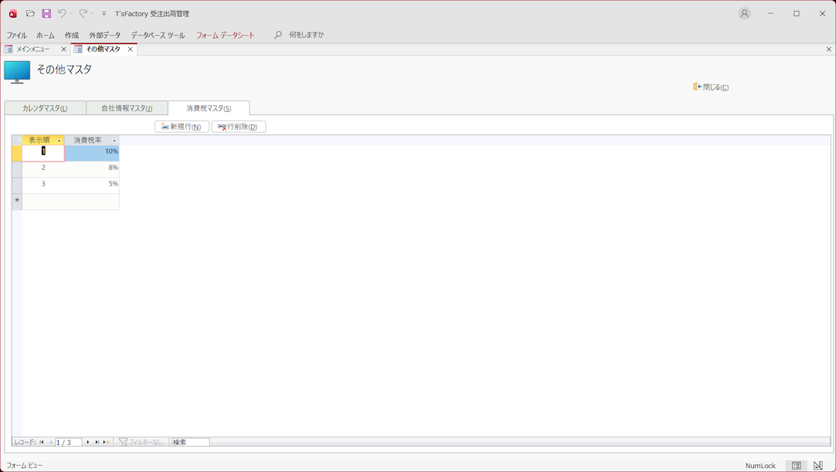This screenshot has height=472, width=836.
Task: Select the row with 8% tax rate
Action: pyautogui.click(x=16, y=168)
